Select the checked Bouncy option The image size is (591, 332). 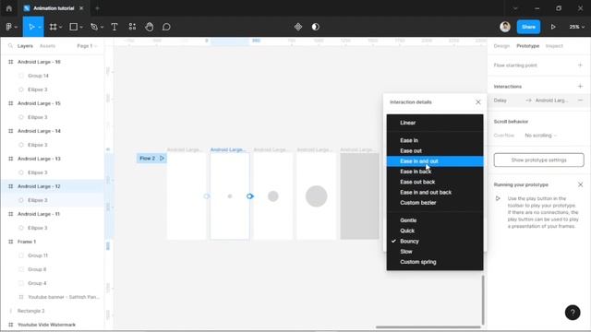click(435, 241)
